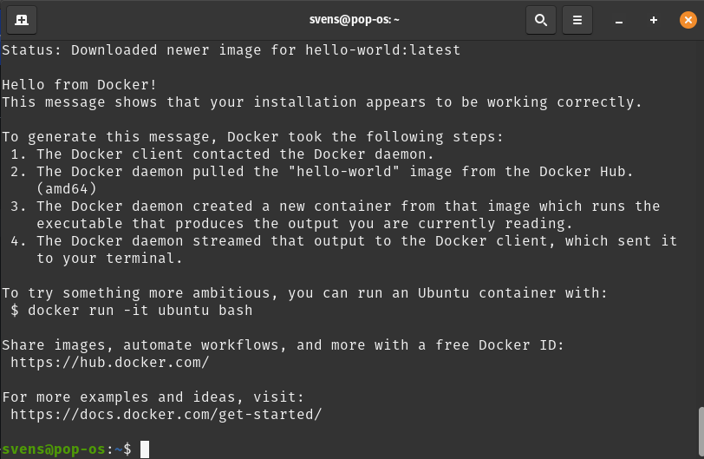Click the svens@pop-os prompt text

pyautogui.click(x=54, y=449)
